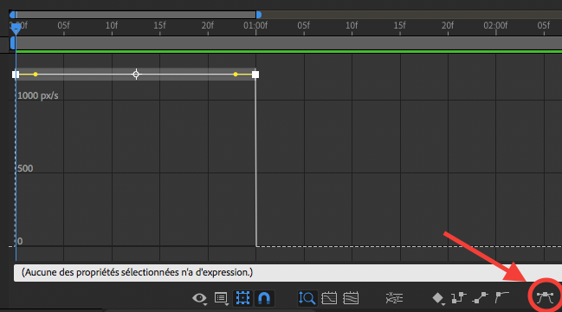Click work area end handle
Image resolution: width=562 pixels, height=312 pixels.
(258, 15)
